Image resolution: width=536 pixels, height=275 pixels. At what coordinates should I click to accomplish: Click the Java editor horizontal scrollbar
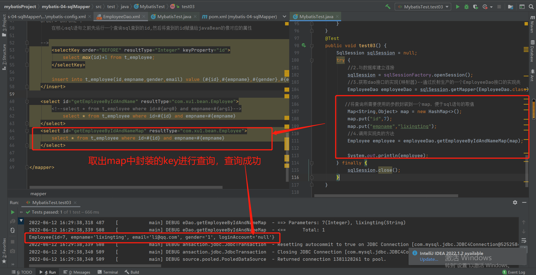[386, 196]
